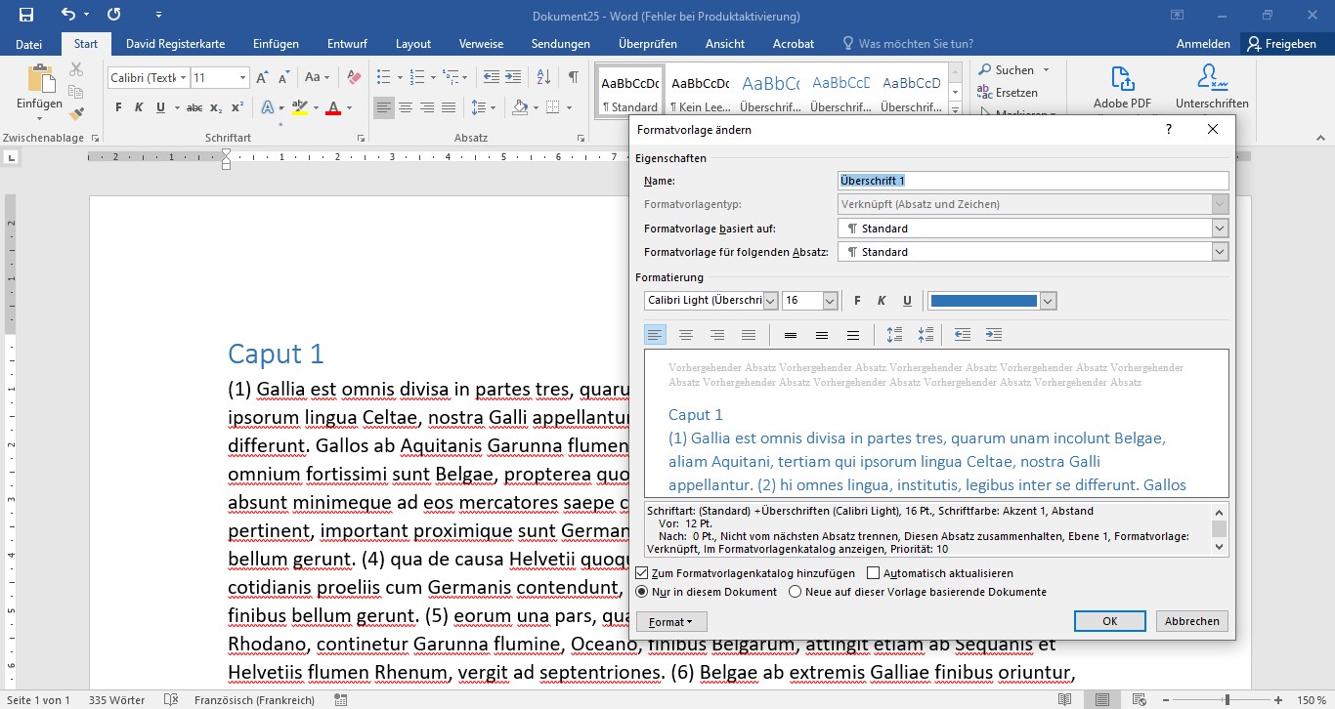This screenshot has width=1335, height=709.
Task: Switch to the Einfügen ribbon tab
Action: click(x=276, y=44)
